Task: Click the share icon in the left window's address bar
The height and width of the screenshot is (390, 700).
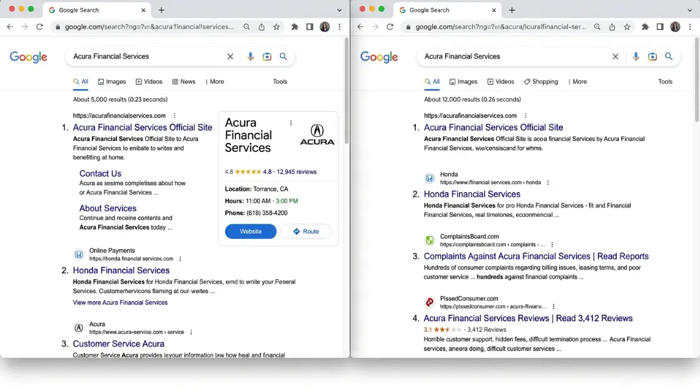Action: [x=262, y=27]
